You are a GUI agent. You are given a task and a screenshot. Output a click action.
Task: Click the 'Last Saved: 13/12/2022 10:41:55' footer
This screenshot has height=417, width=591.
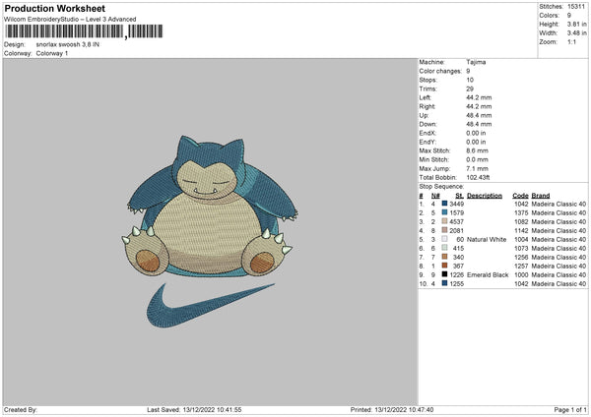[194, 409]
